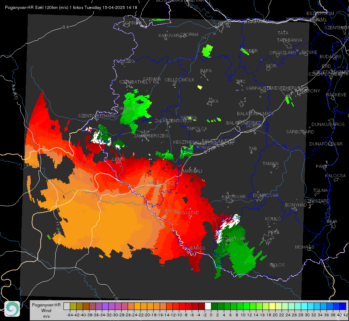The width and height of the screenshot is (349, 321).
Task: Click the SARVAR town label
Action: pyautogui.click(x=152, y=79)
